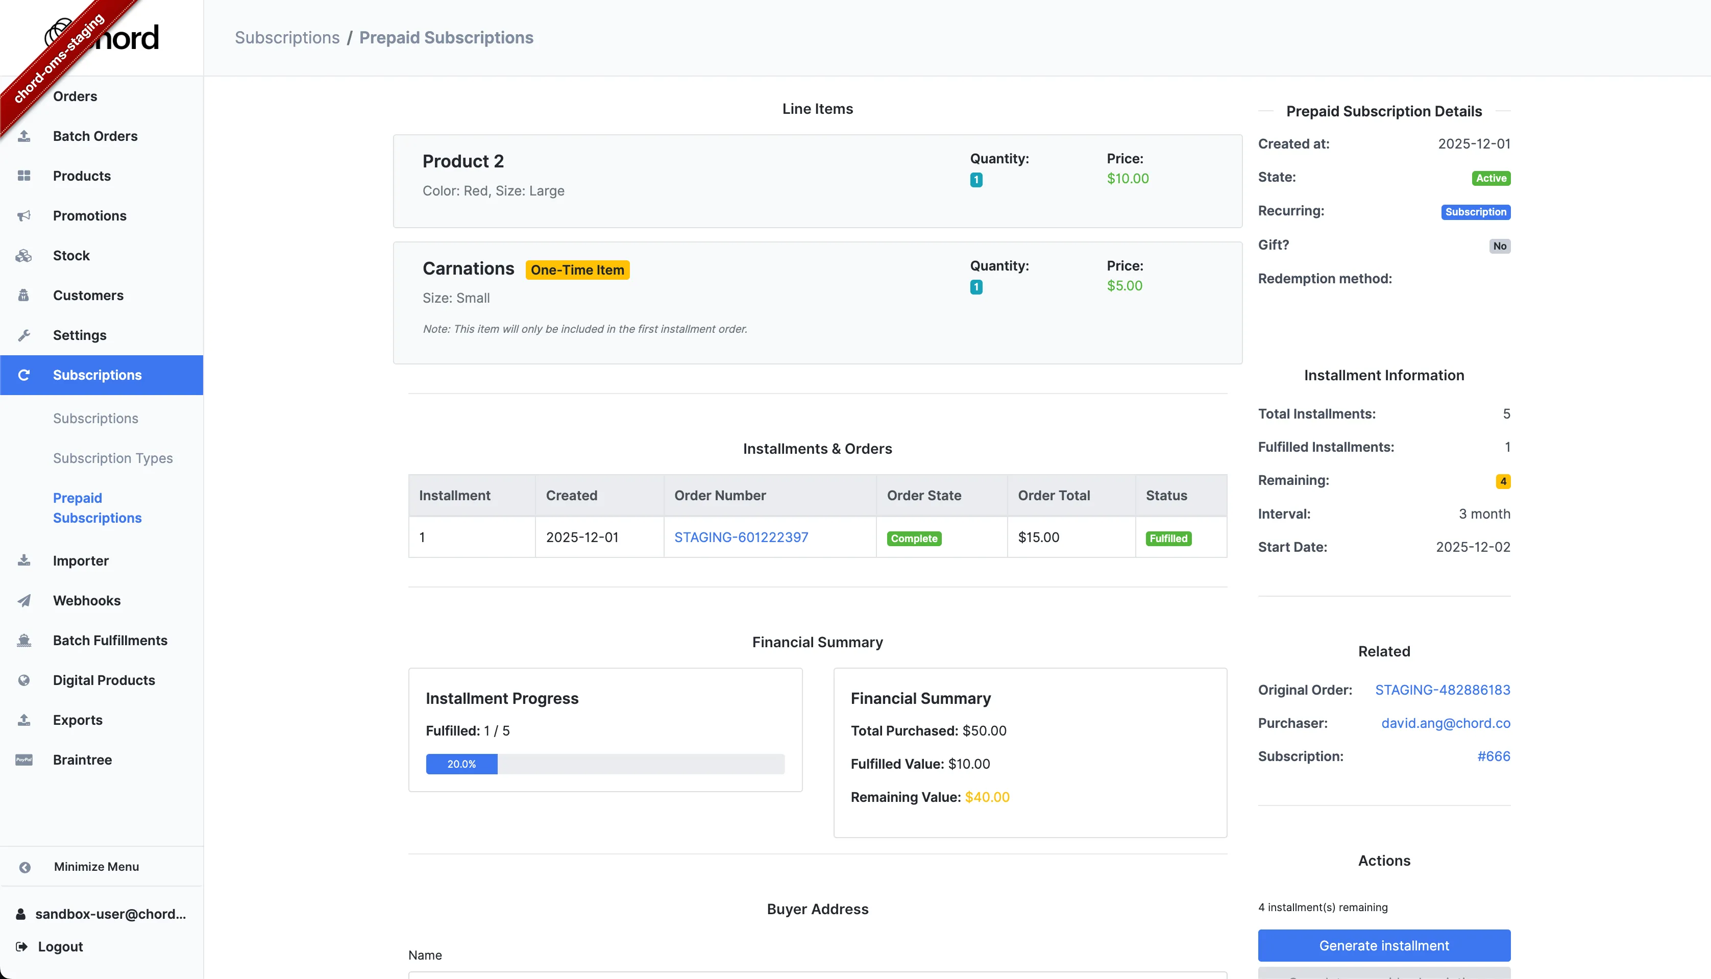Screen dimensions: 1711x979
Task: Click the Promotions megaphone icon
Action: point(24,216)
